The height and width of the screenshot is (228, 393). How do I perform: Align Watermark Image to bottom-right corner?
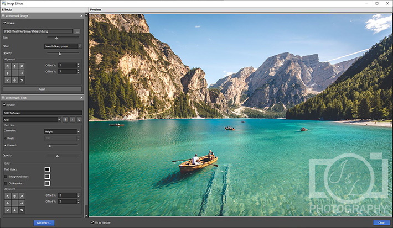click(x=22, y=80)
